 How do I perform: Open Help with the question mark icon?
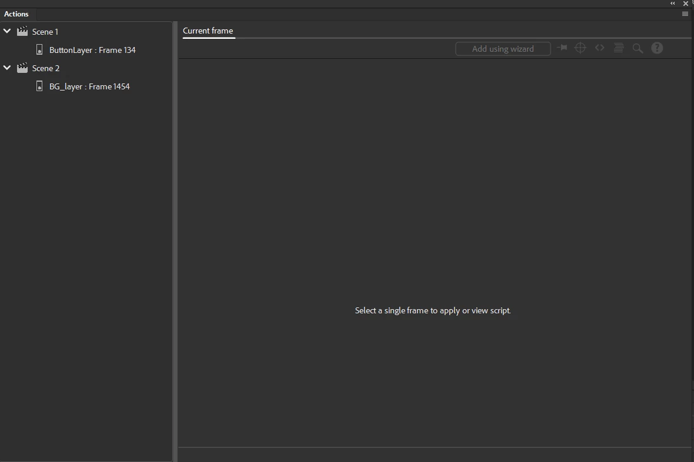pos(658,48)
